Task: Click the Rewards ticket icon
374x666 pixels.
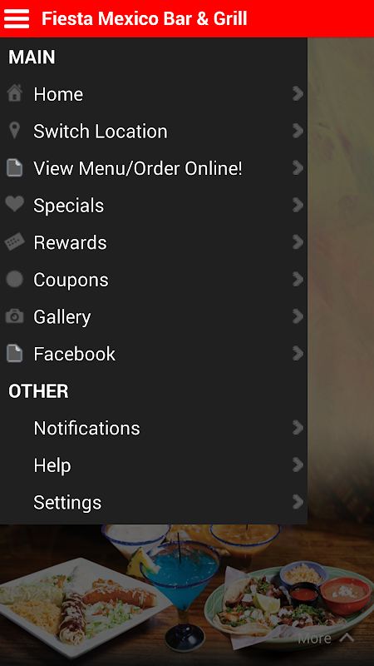Action: [14, 241]
